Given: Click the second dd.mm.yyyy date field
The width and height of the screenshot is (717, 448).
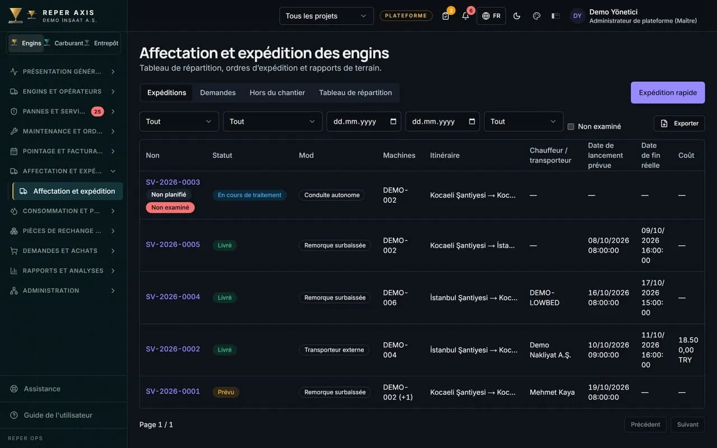Looking at the screenshot, I should (443, 122).
